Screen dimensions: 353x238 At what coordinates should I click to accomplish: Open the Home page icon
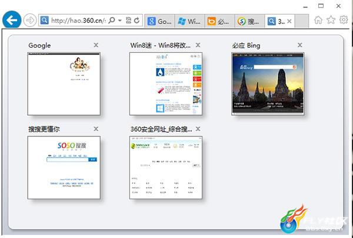pos(318,20)
